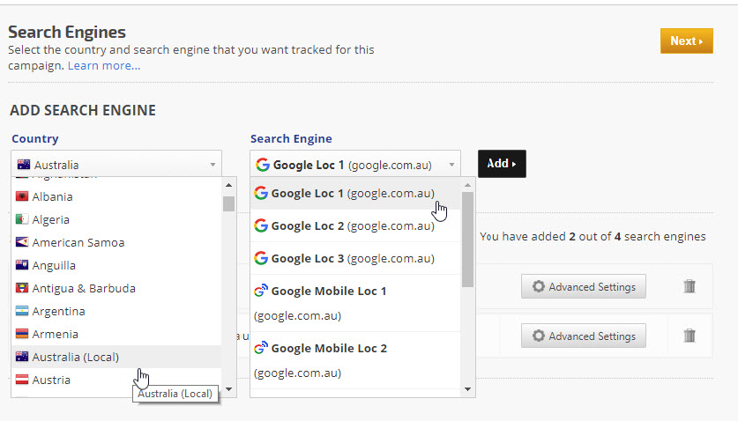Click the orange Next button

pyautogui.click(x=686, y=41)
